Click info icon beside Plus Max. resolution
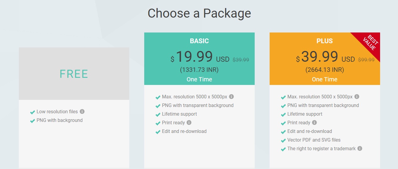This screenshot has width=398, height=169. [x=357, y=97]
